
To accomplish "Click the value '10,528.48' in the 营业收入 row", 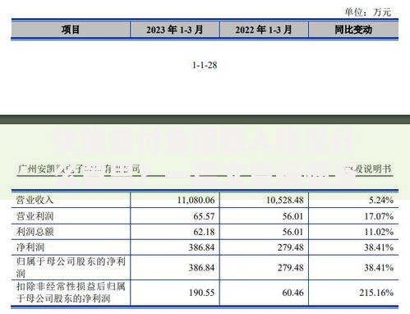I will point(285,200).
